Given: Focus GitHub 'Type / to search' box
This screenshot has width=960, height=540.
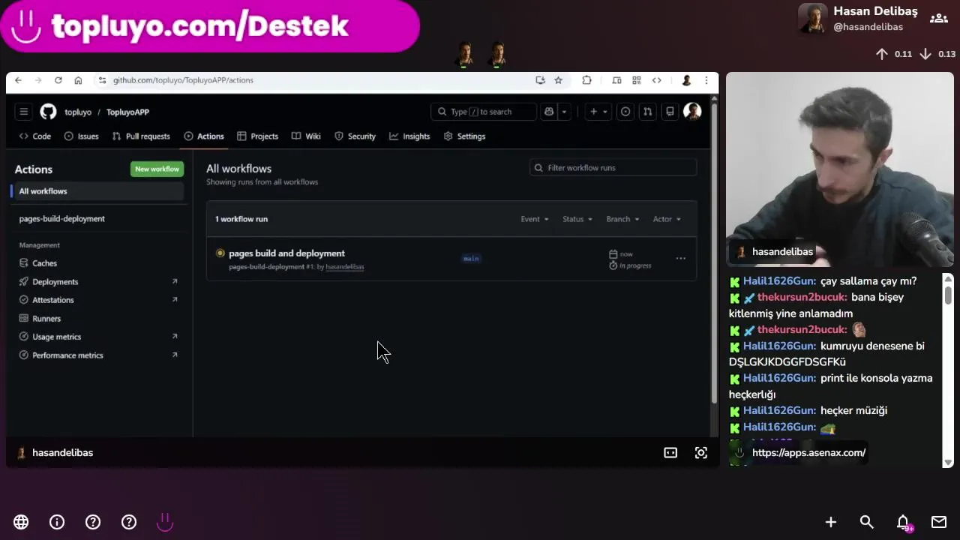Looking at the screenshot, I should pos(483,112).
